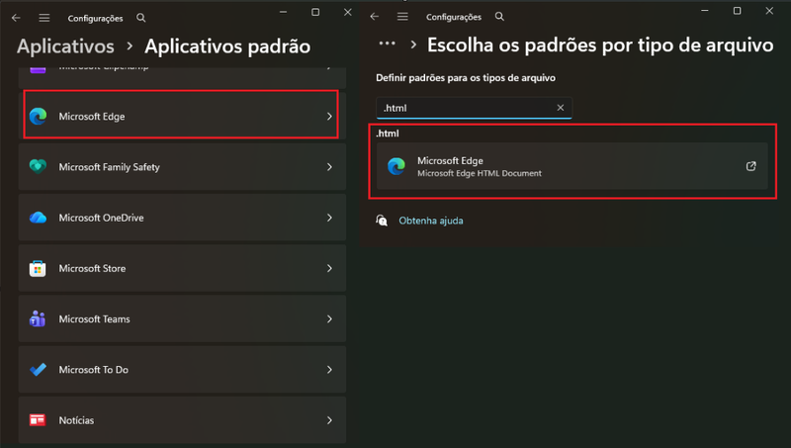This screenshot has width=791, height=448.
Task: Select Microsoft OneDrive app name
Action: click(101, 218)
